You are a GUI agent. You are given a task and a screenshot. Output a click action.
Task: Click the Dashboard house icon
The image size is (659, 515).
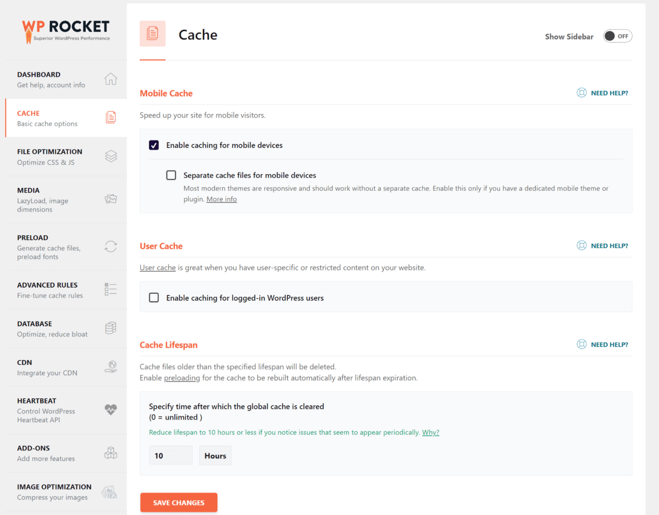[111, 79]
